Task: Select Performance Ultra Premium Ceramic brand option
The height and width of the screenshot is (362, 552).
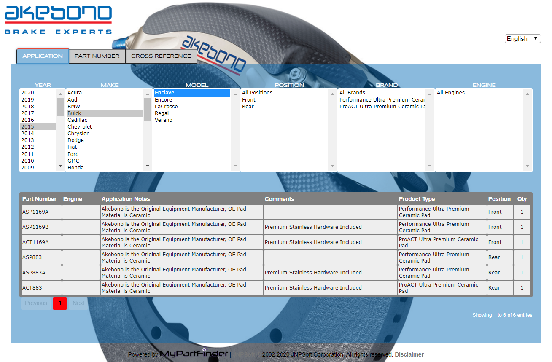Action: (382, 100)
